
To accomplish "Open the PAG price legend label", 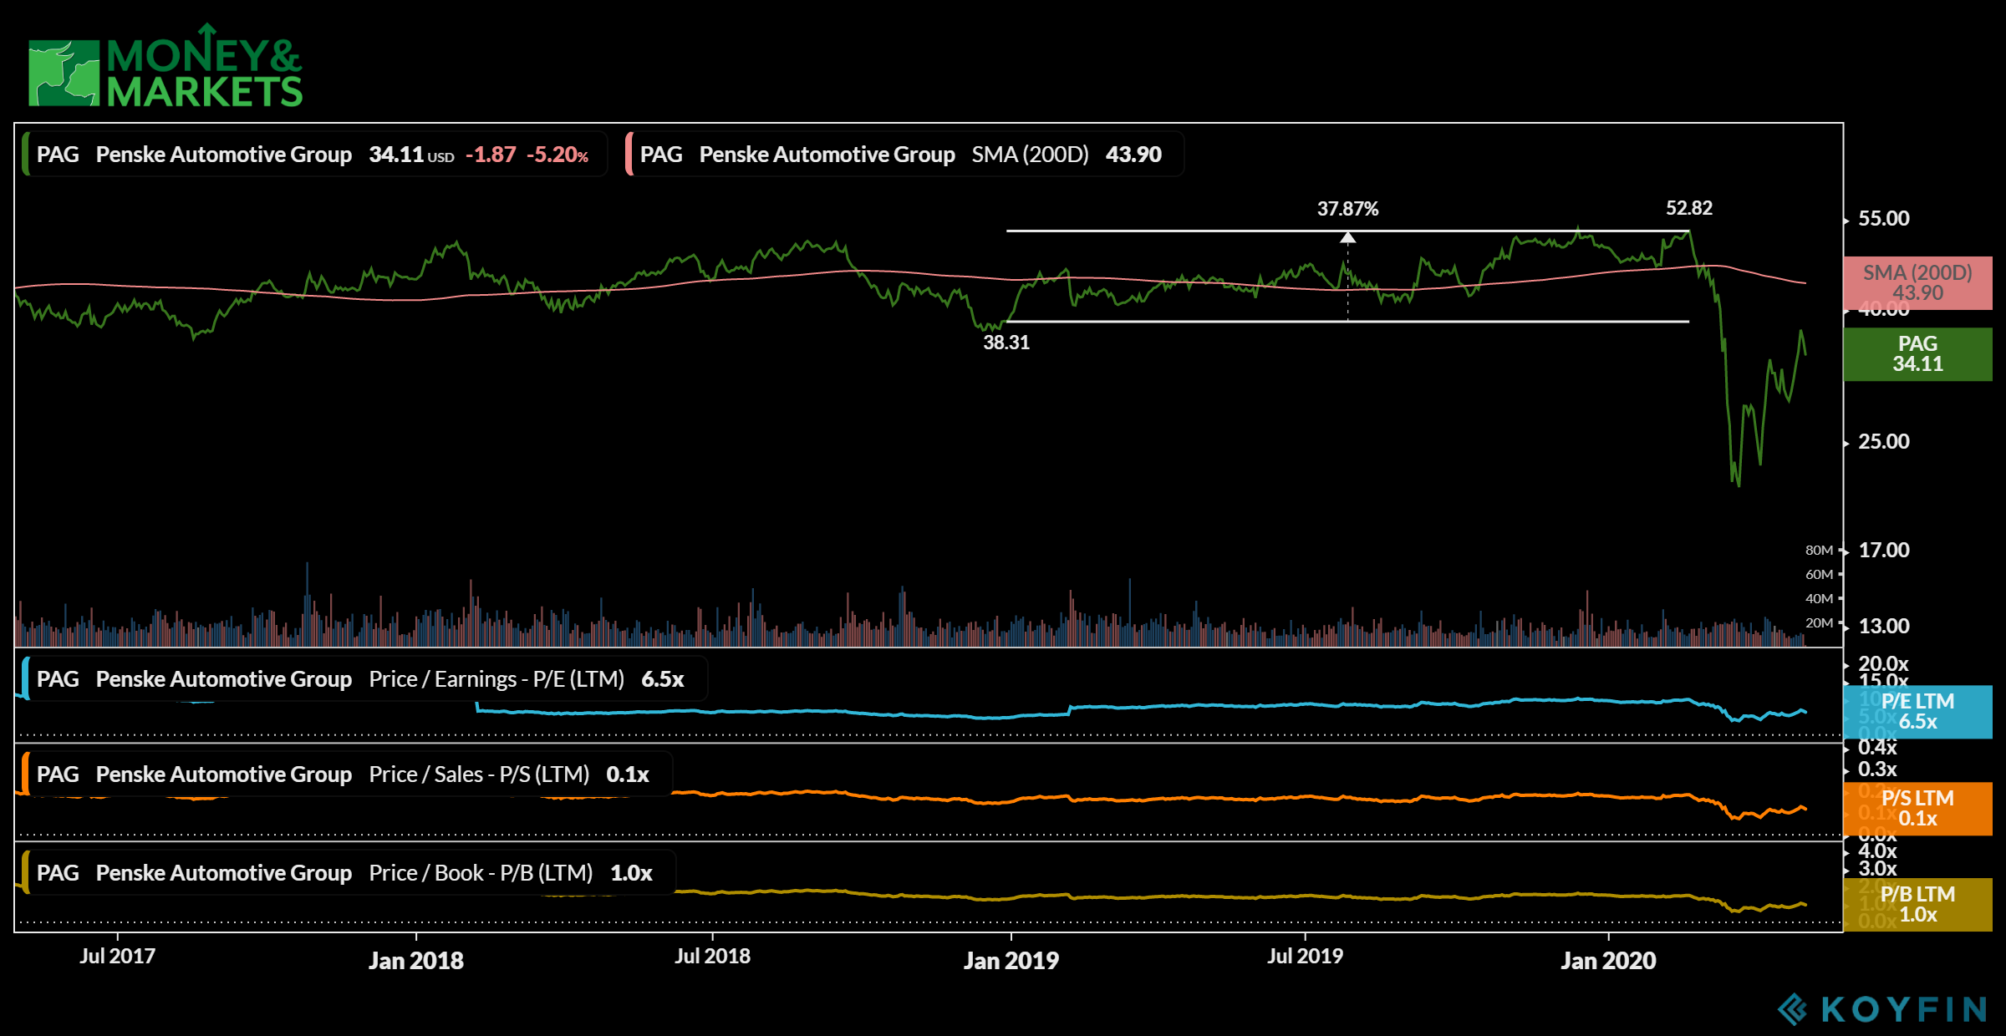I will tap(313, 155).
